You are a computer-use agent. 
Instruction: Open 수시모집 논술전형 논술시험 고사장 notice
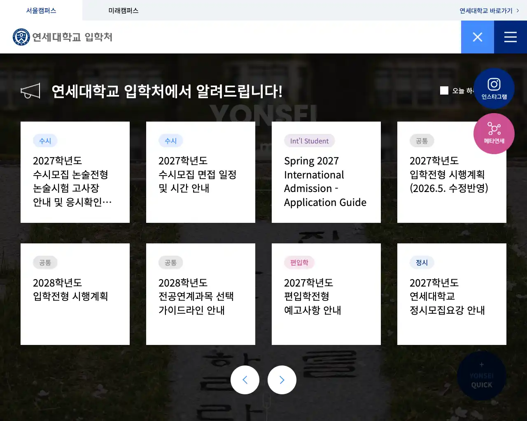point(75,172)
